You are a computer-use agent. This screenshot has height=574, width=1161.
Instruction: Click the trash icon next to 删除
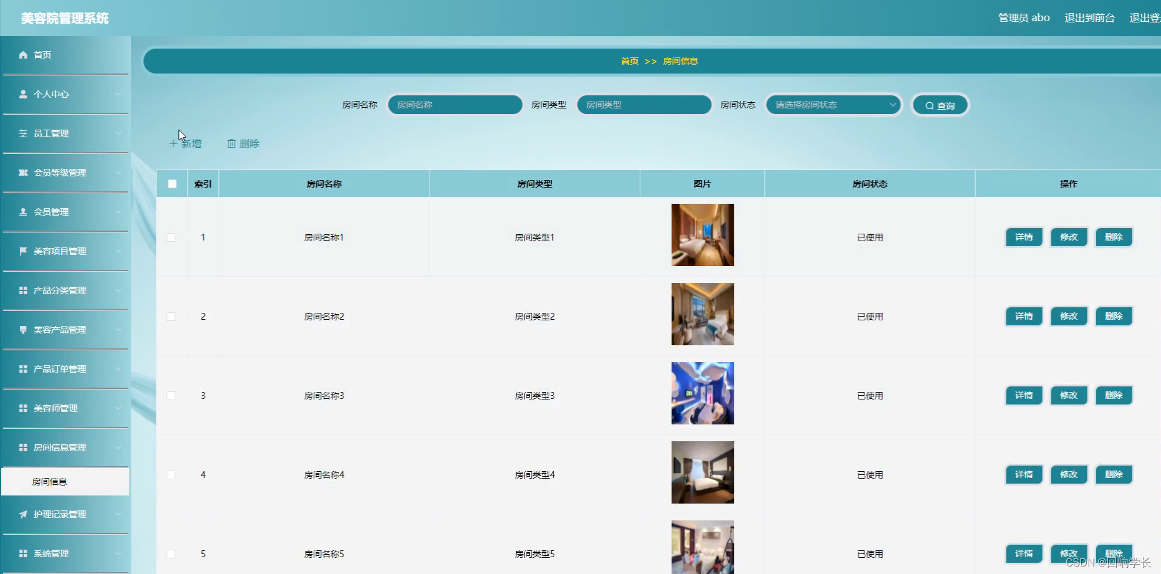231,143
